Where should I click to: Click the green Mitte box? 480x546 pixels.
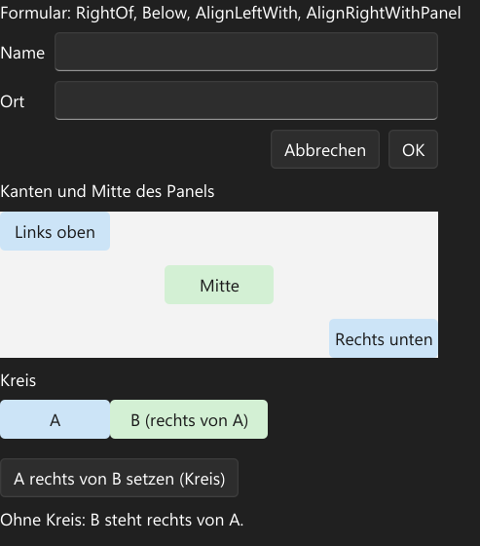pyautogui.click(x=219, y=285)
